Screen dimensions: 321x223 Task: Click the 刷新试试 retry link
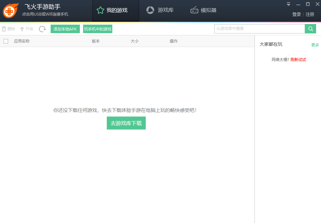[x=298, y=59]
